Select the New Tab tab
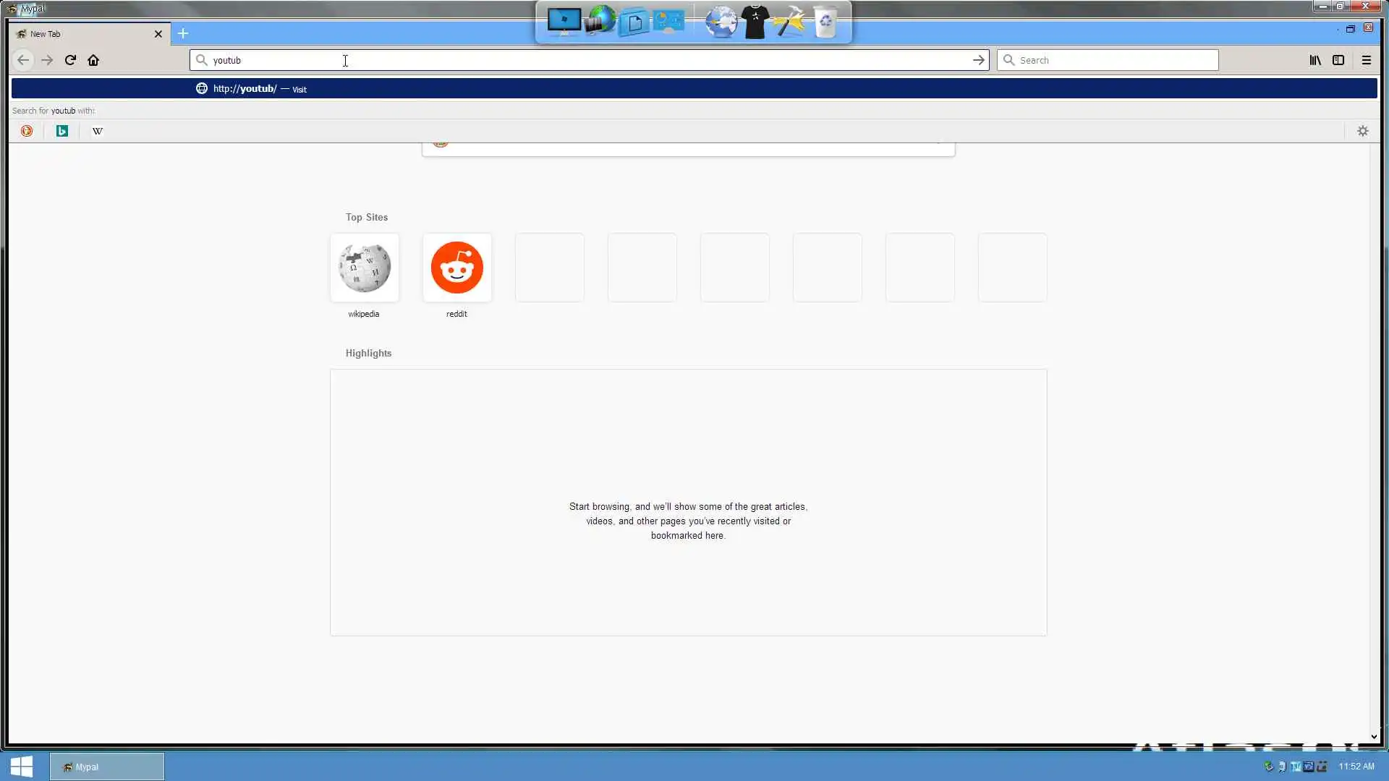 [80, 34]
